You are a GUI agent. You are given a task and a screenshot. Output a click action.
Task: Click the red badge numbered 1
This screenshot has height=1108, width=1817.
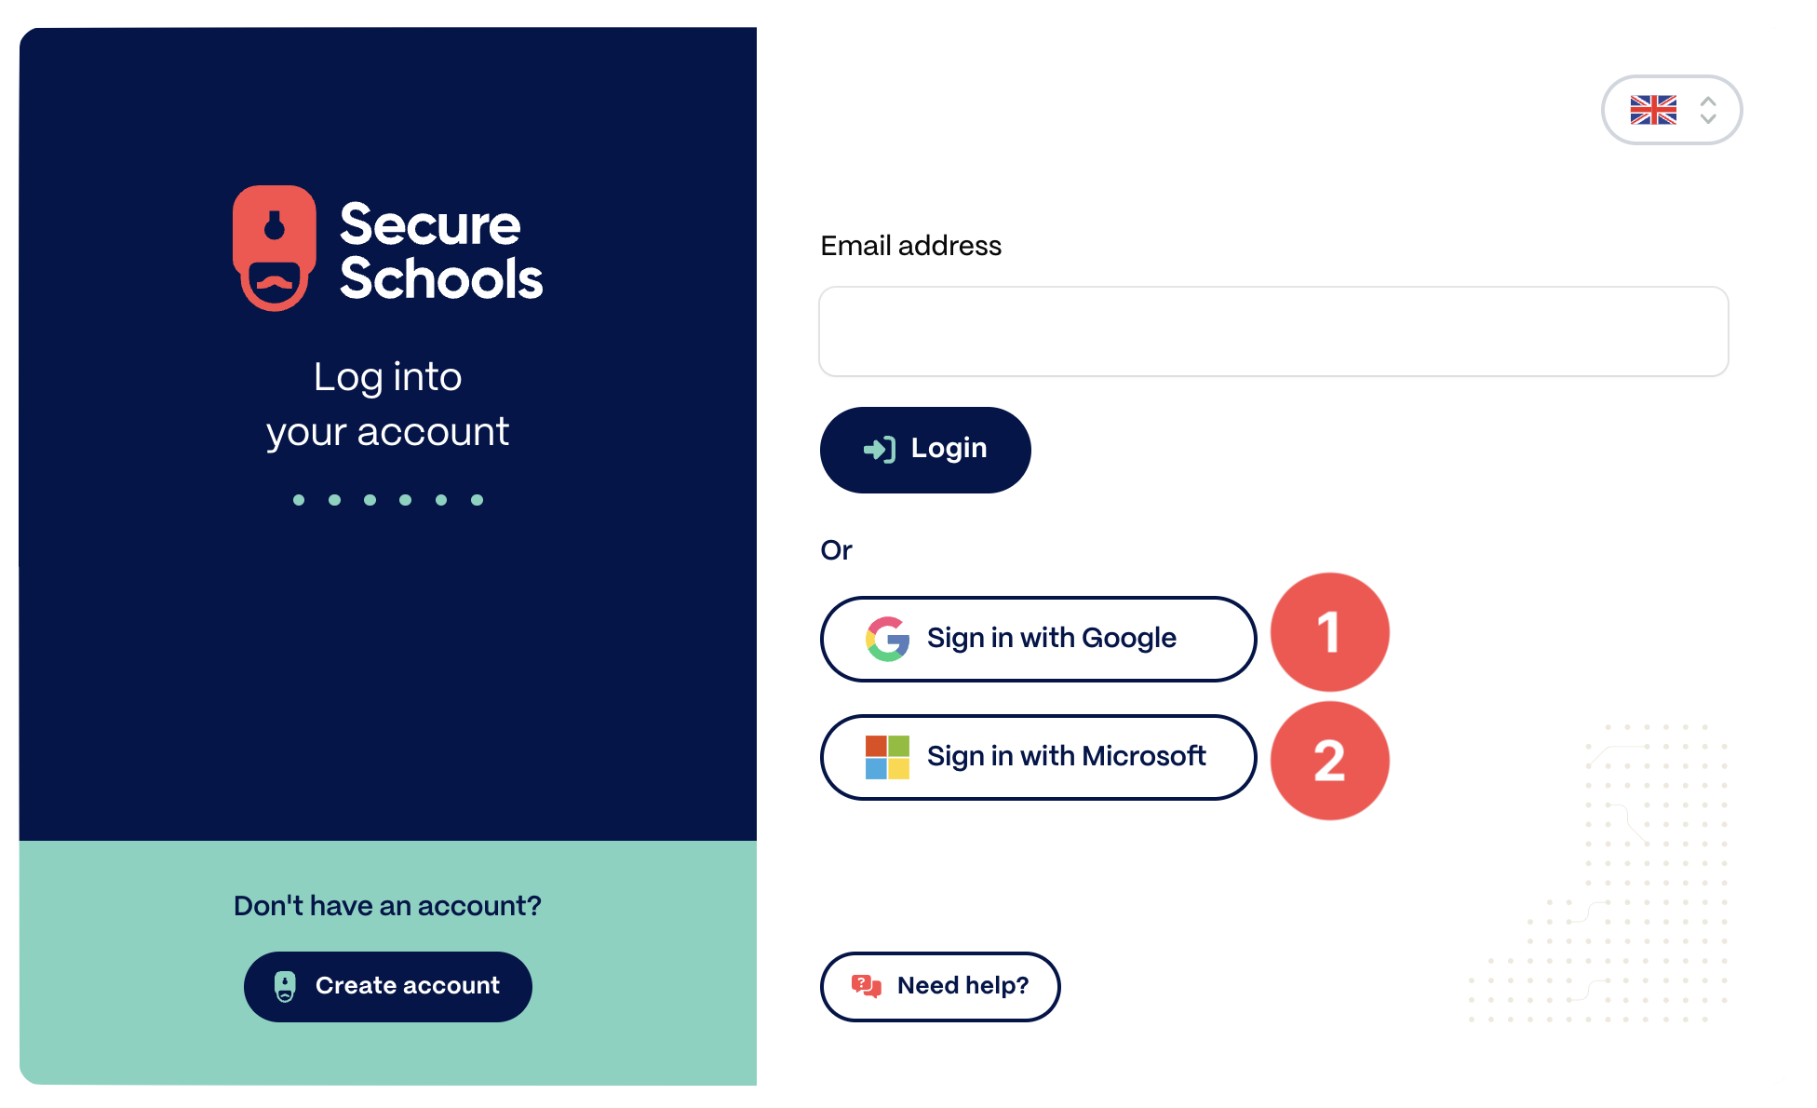(x=1329, y=631)
